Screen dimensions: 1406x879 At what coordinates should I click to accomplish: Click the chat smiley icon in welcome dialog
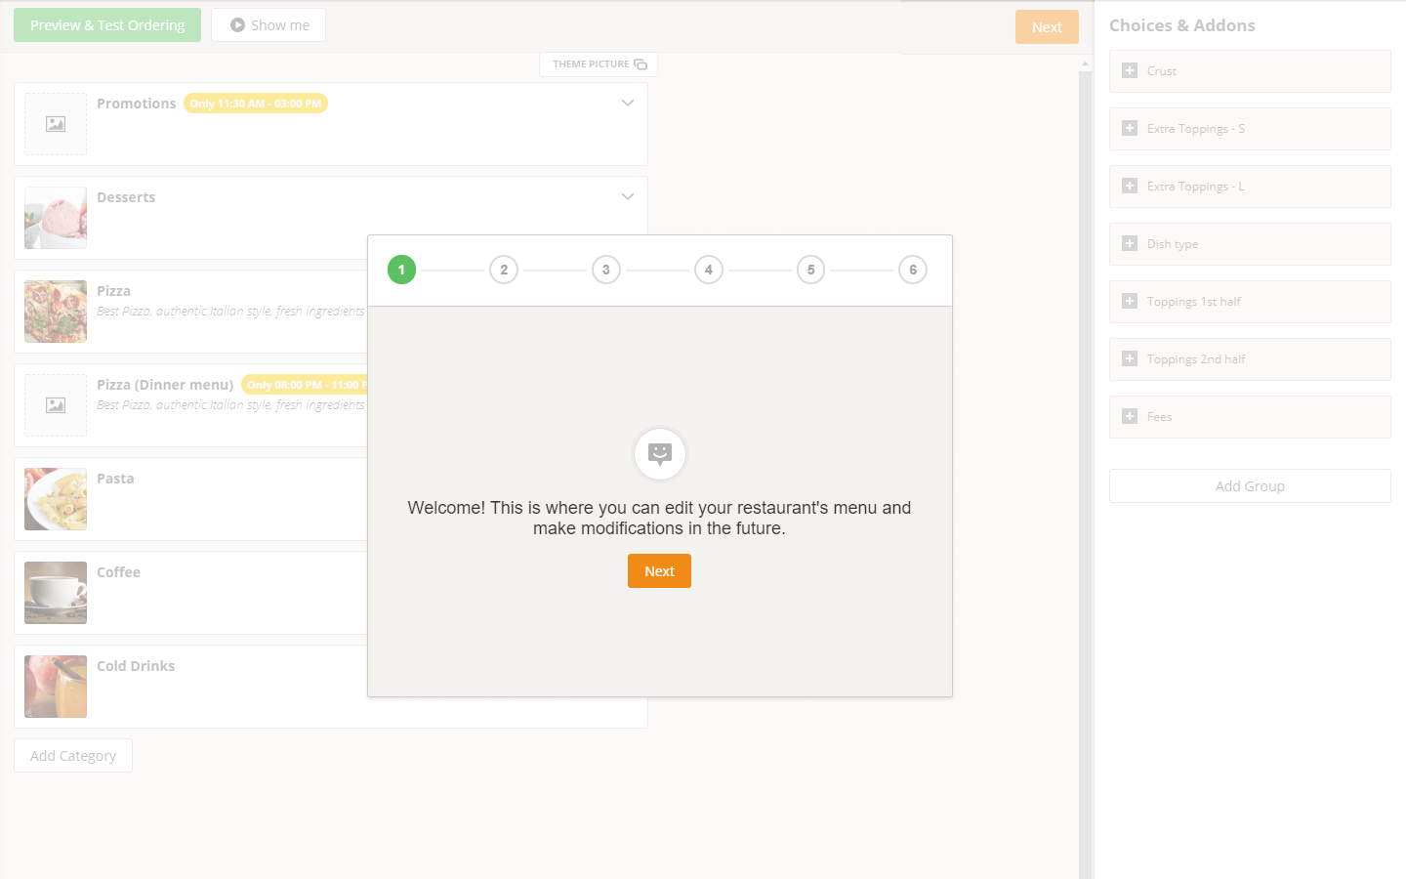pos(660,453)
